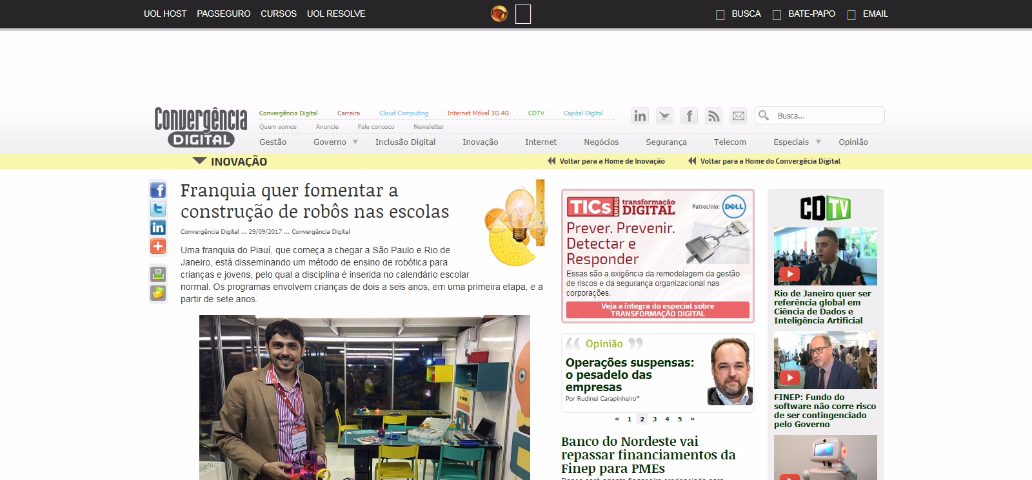
Task: Click Quem somos link
Action: pos(278,127)
